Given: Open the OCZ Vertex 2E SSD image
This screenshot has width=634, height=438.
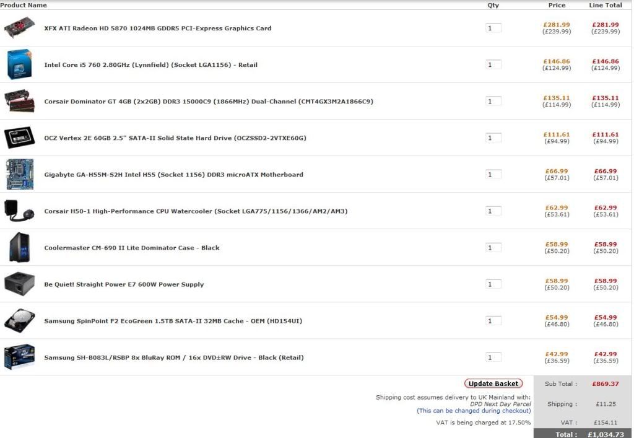Looking at the screenshot, I should (x=19, y=138).
